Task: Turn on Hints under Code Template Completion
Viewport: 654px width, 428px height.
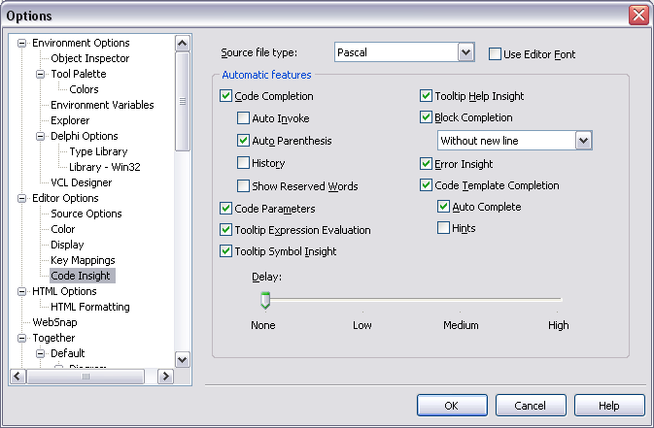Action: 444,229
